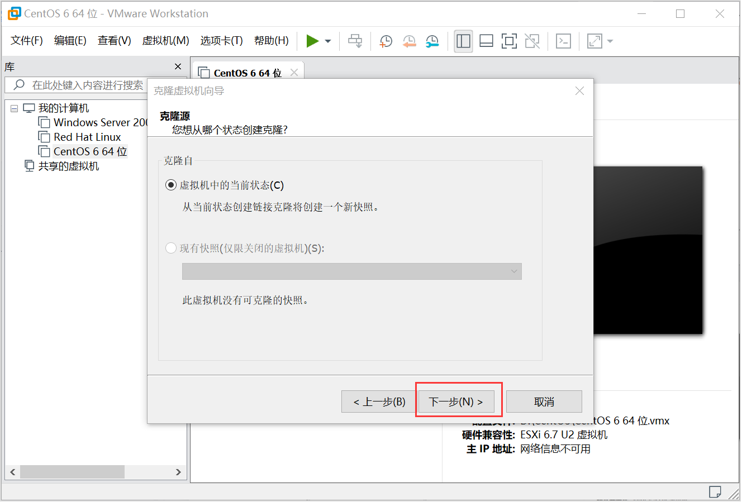Open the 虚拟机(M) menu
This screenshot has width=742, height=502.
166,40
